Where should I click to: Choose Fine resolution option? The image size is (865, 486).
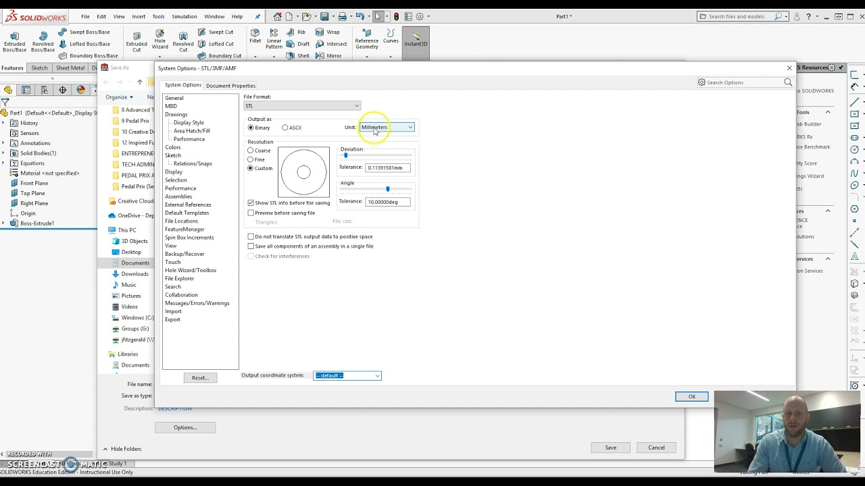251,159
